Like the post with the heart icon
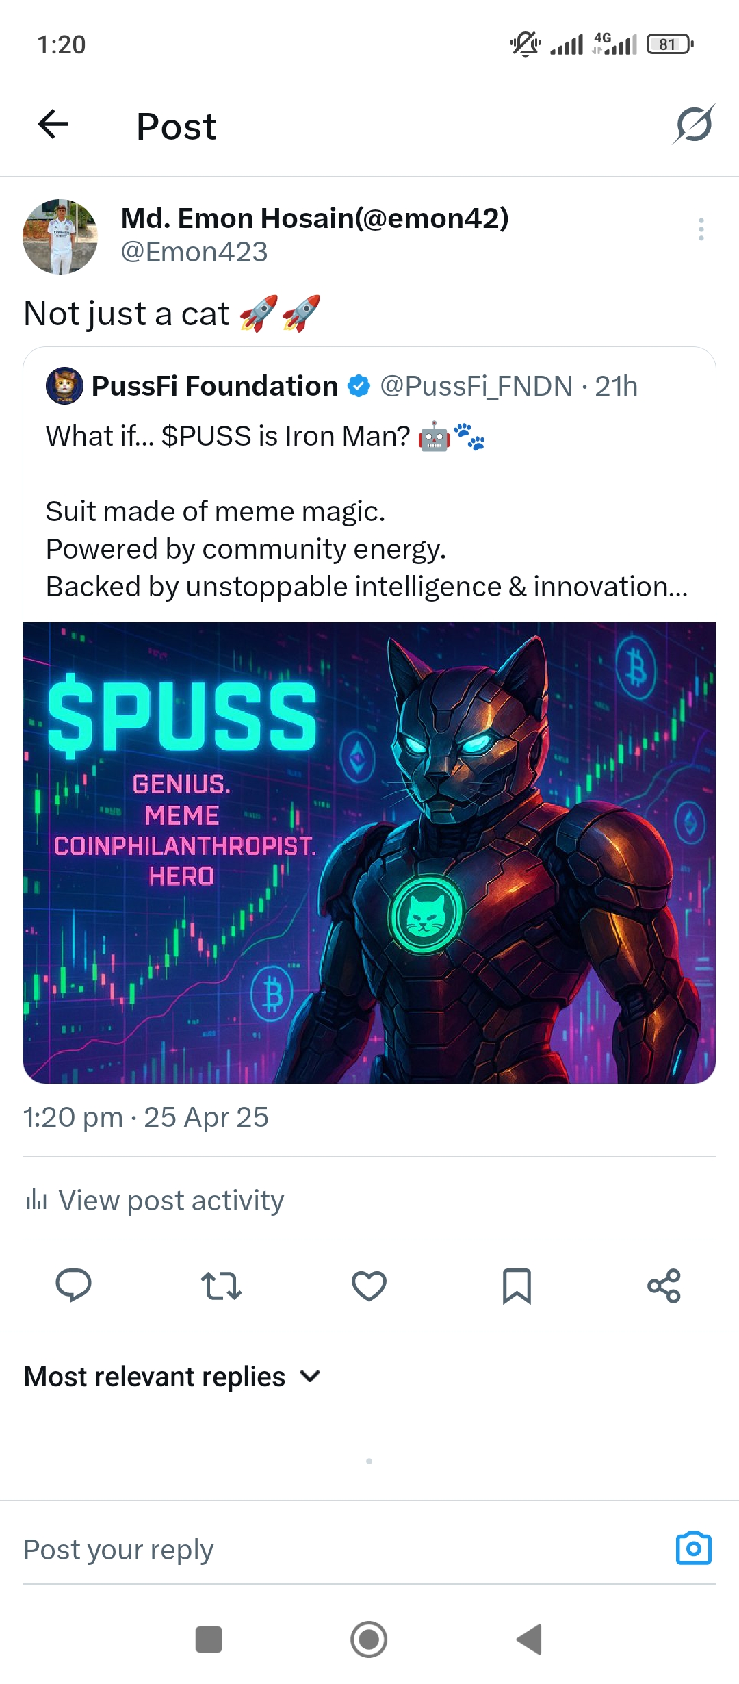 pos(369,1286)
